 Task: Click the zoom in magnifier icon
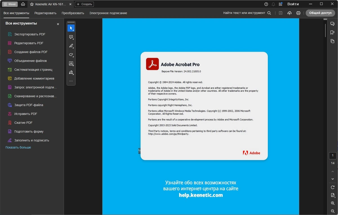333,203
